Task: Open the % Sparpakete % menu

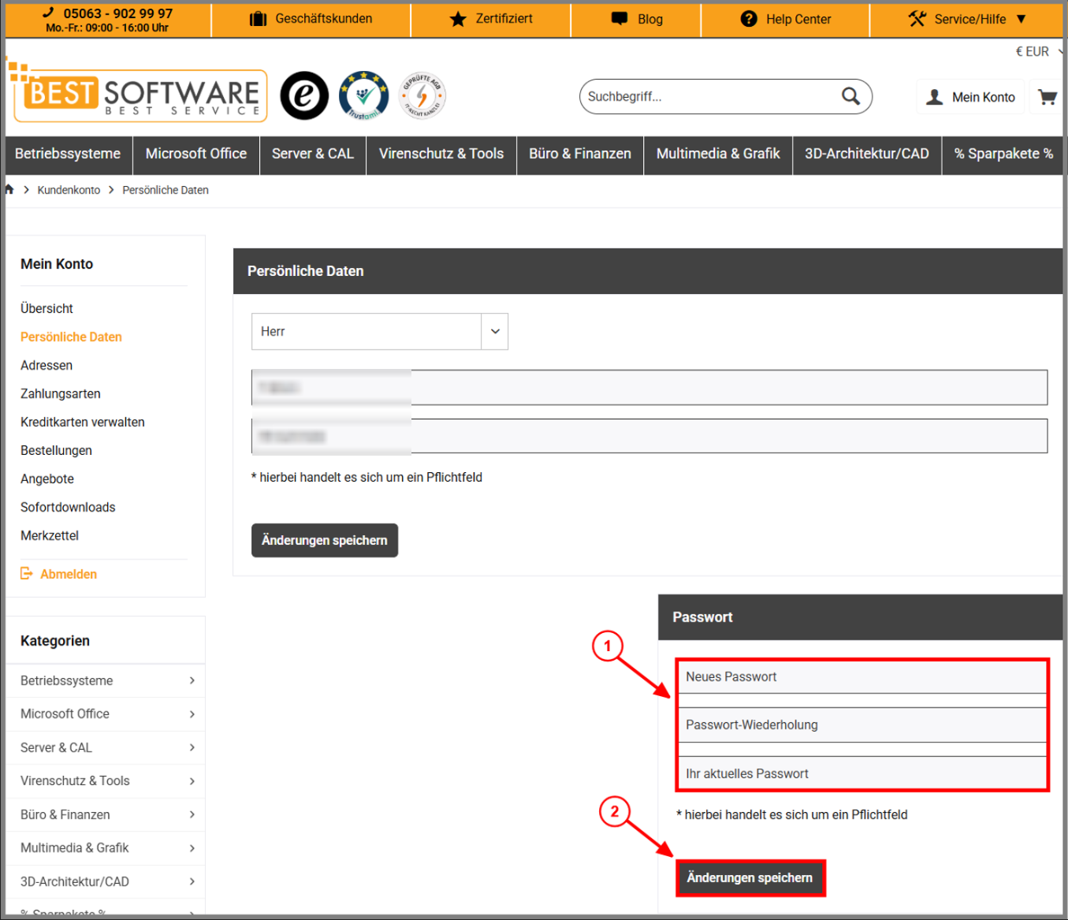Action: (1003, 154)
